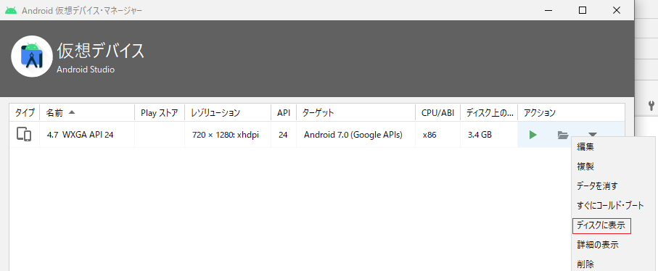The image size is (658, 271).
Task: Open the AVD folder icon in Actions
Action: (563, 135)
